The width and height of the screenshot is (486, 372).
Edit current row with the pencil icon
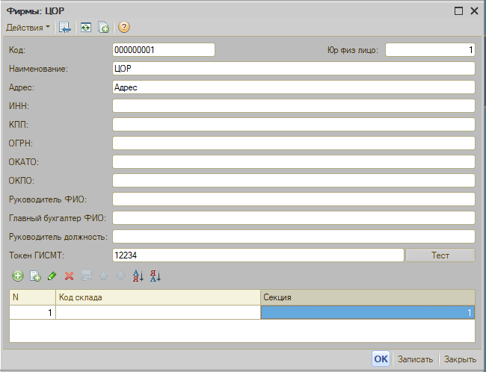point(52,276)
